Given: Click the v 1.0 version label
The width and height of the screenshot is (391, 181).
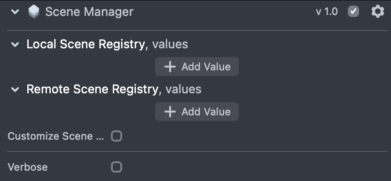Looking at the screenshot, I should click(327, 12).
